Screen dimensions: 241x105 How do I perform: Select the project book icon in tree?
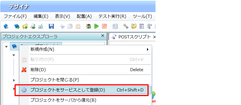click(14, 46)
